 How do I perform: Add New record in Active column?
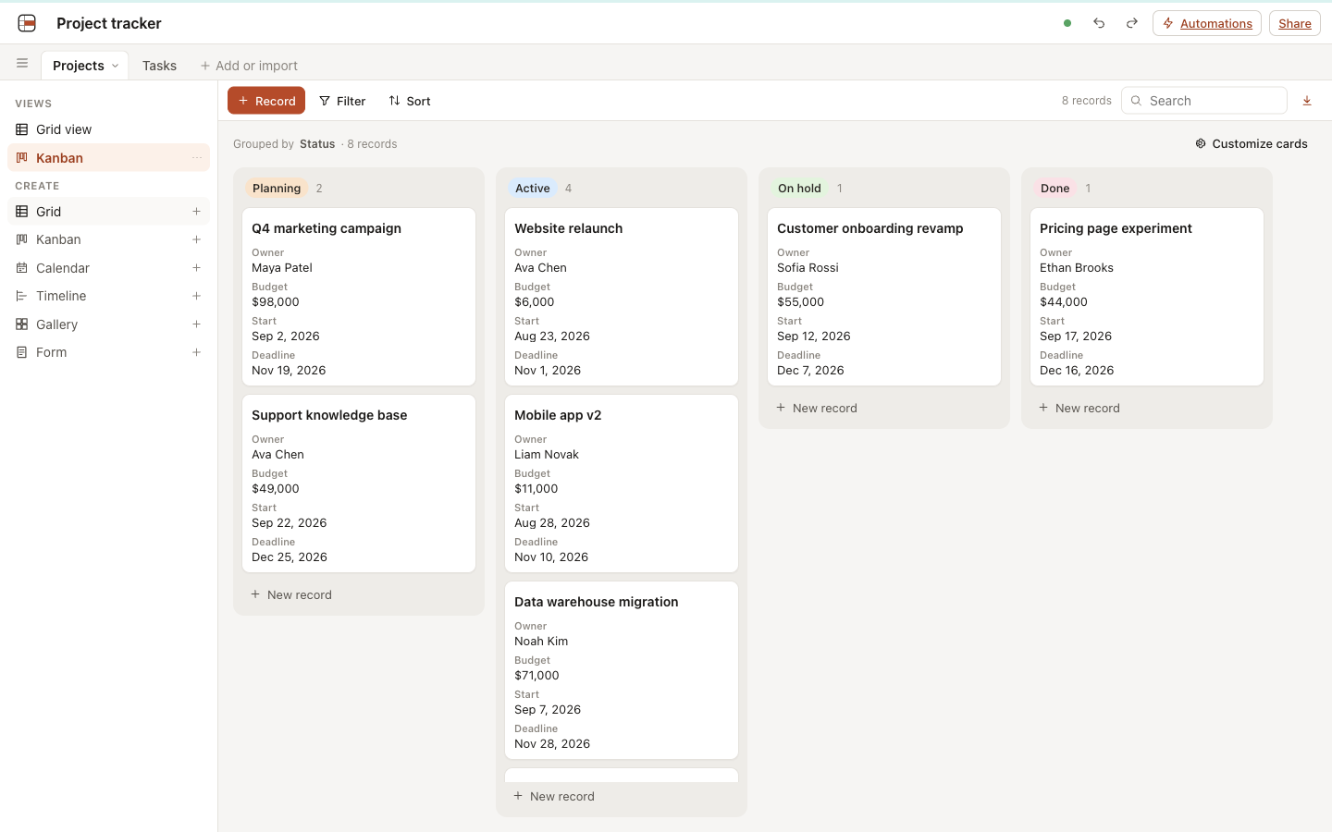622,796
